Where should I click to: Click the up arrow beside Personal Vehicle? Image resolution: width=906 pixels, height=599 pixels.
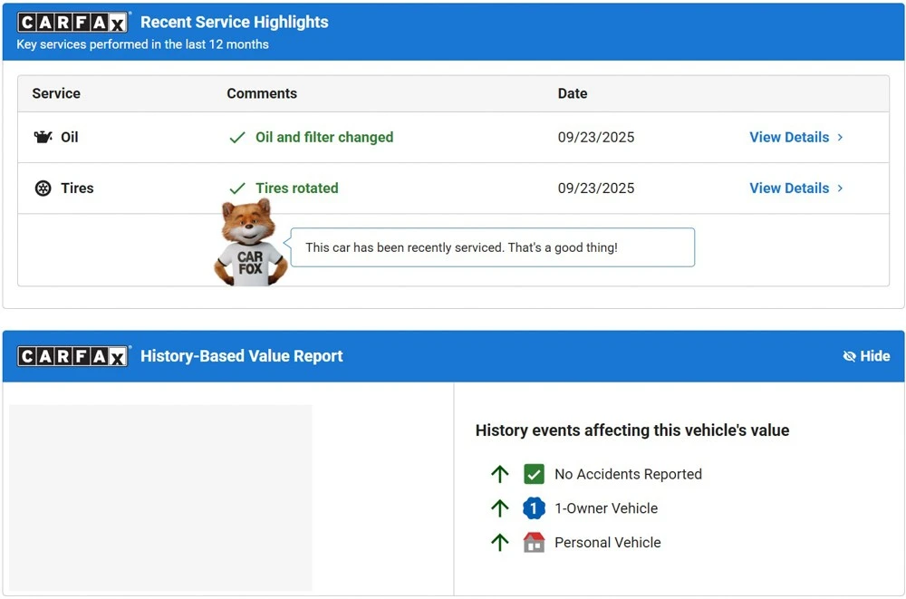click(500, 542)
